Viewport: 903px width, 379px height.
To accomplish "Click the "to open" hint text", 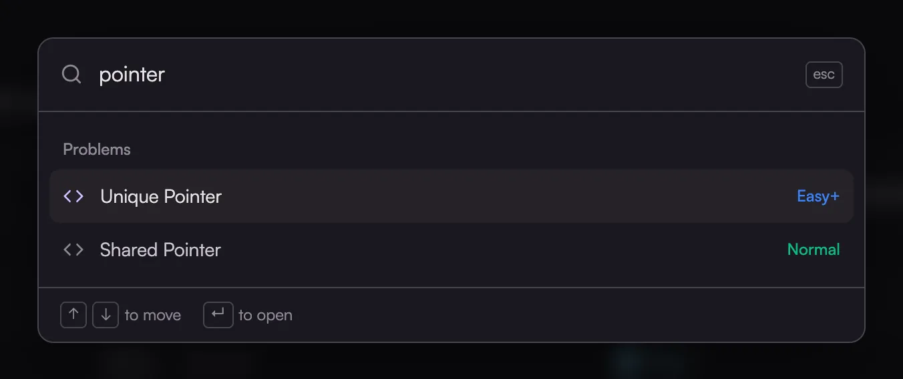I will (265, 315).
